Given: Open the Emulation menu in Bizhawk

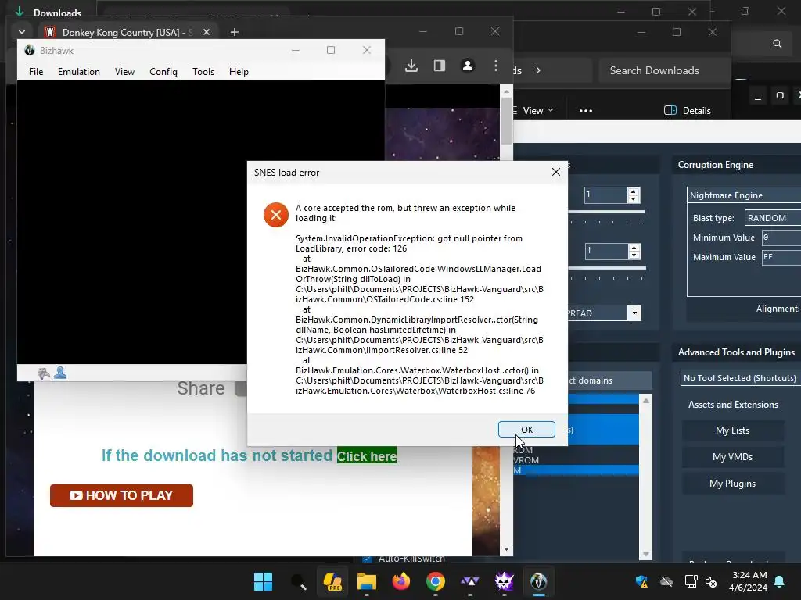Looking at the screenshot, I should tap(79, 71).
